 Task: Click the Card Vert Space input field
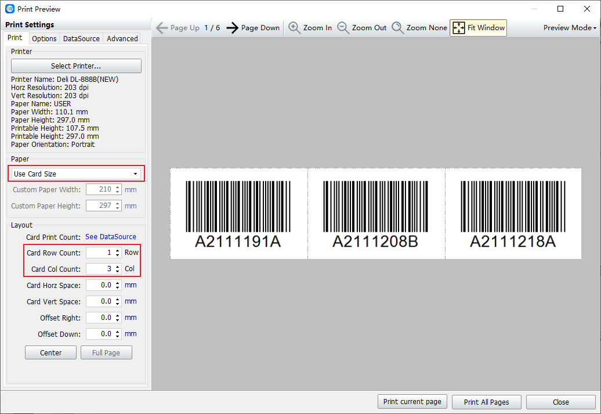100,301
